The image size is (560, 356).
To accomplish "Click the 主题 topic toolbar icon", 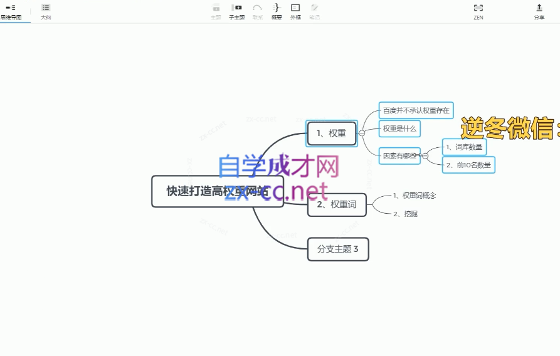I will [x=216, y=12].
